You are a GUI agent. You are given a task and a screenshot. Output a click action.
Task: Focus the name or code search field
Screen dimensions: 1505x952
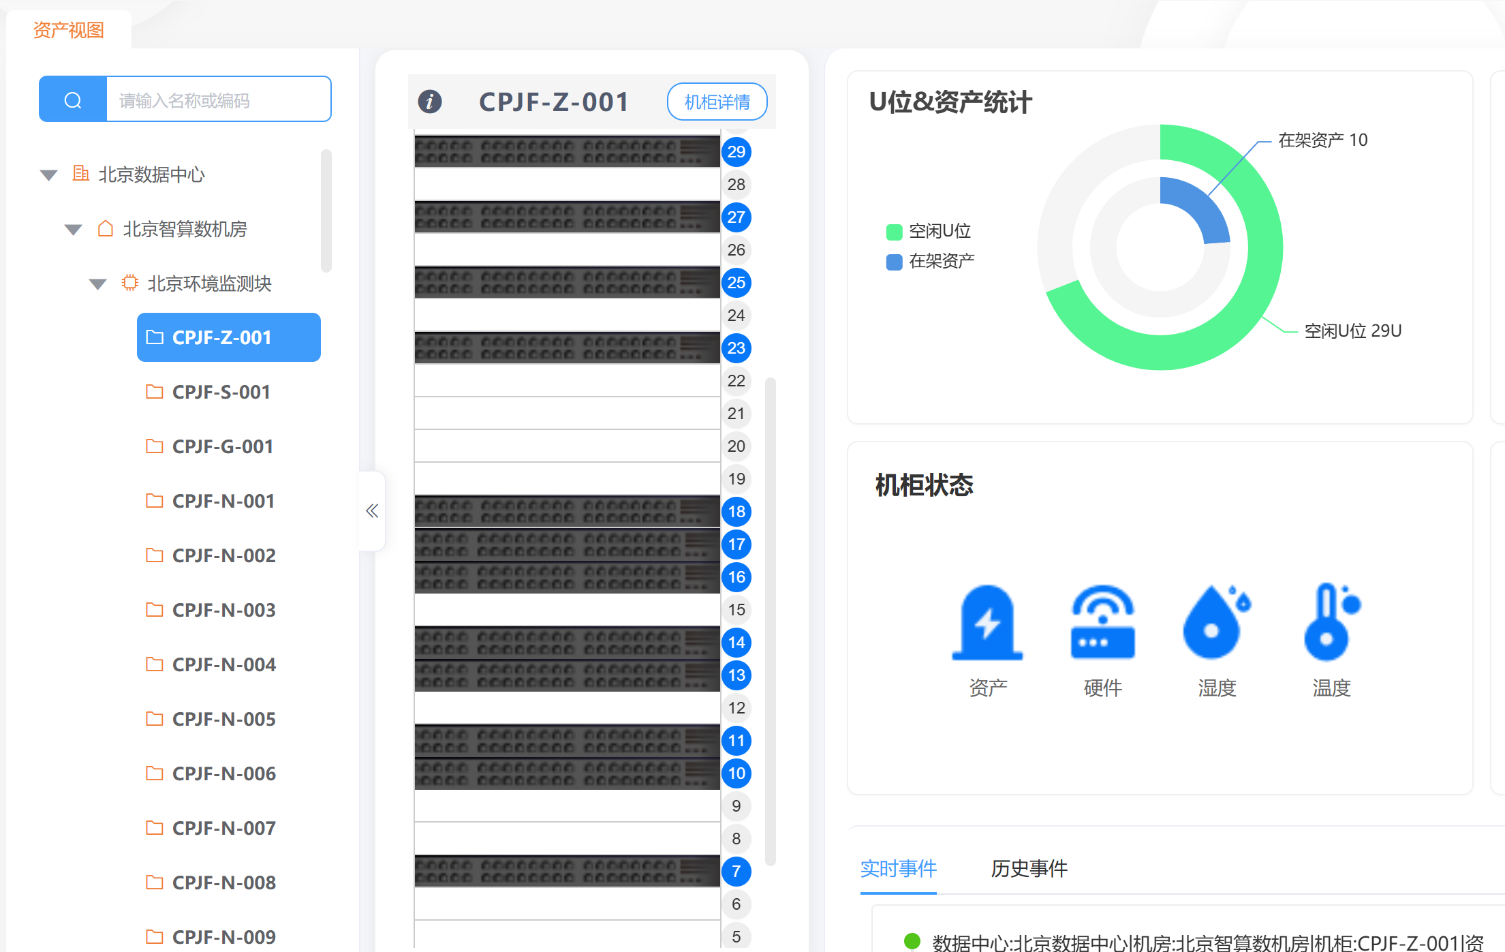pos(218,100)
